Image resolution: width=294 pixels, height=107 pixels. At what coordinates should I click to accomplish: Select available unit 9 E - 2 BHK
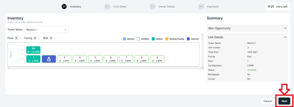[x=157, y=59]
